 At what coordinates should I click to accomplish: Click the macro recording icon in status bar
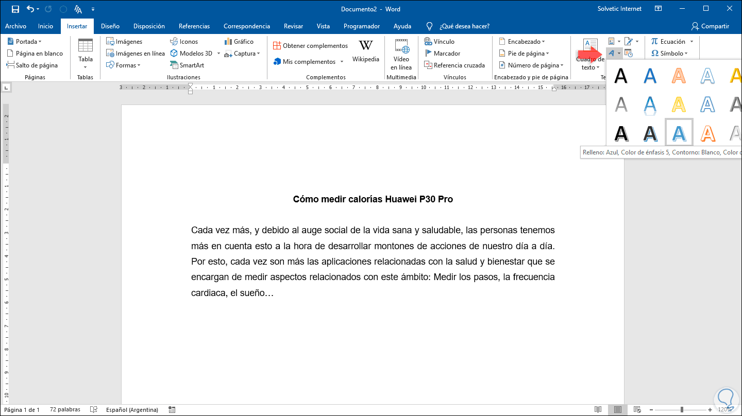click(172, 410)
